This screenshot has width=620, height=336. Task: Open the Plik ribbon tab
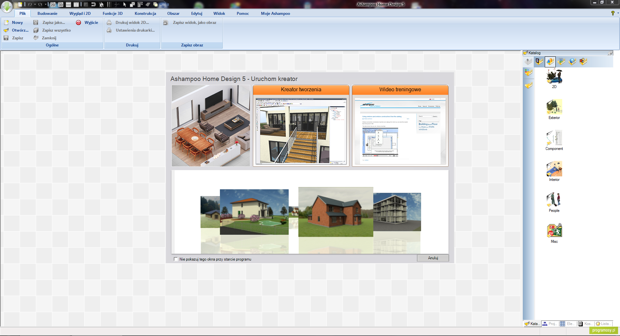[23, 14]
